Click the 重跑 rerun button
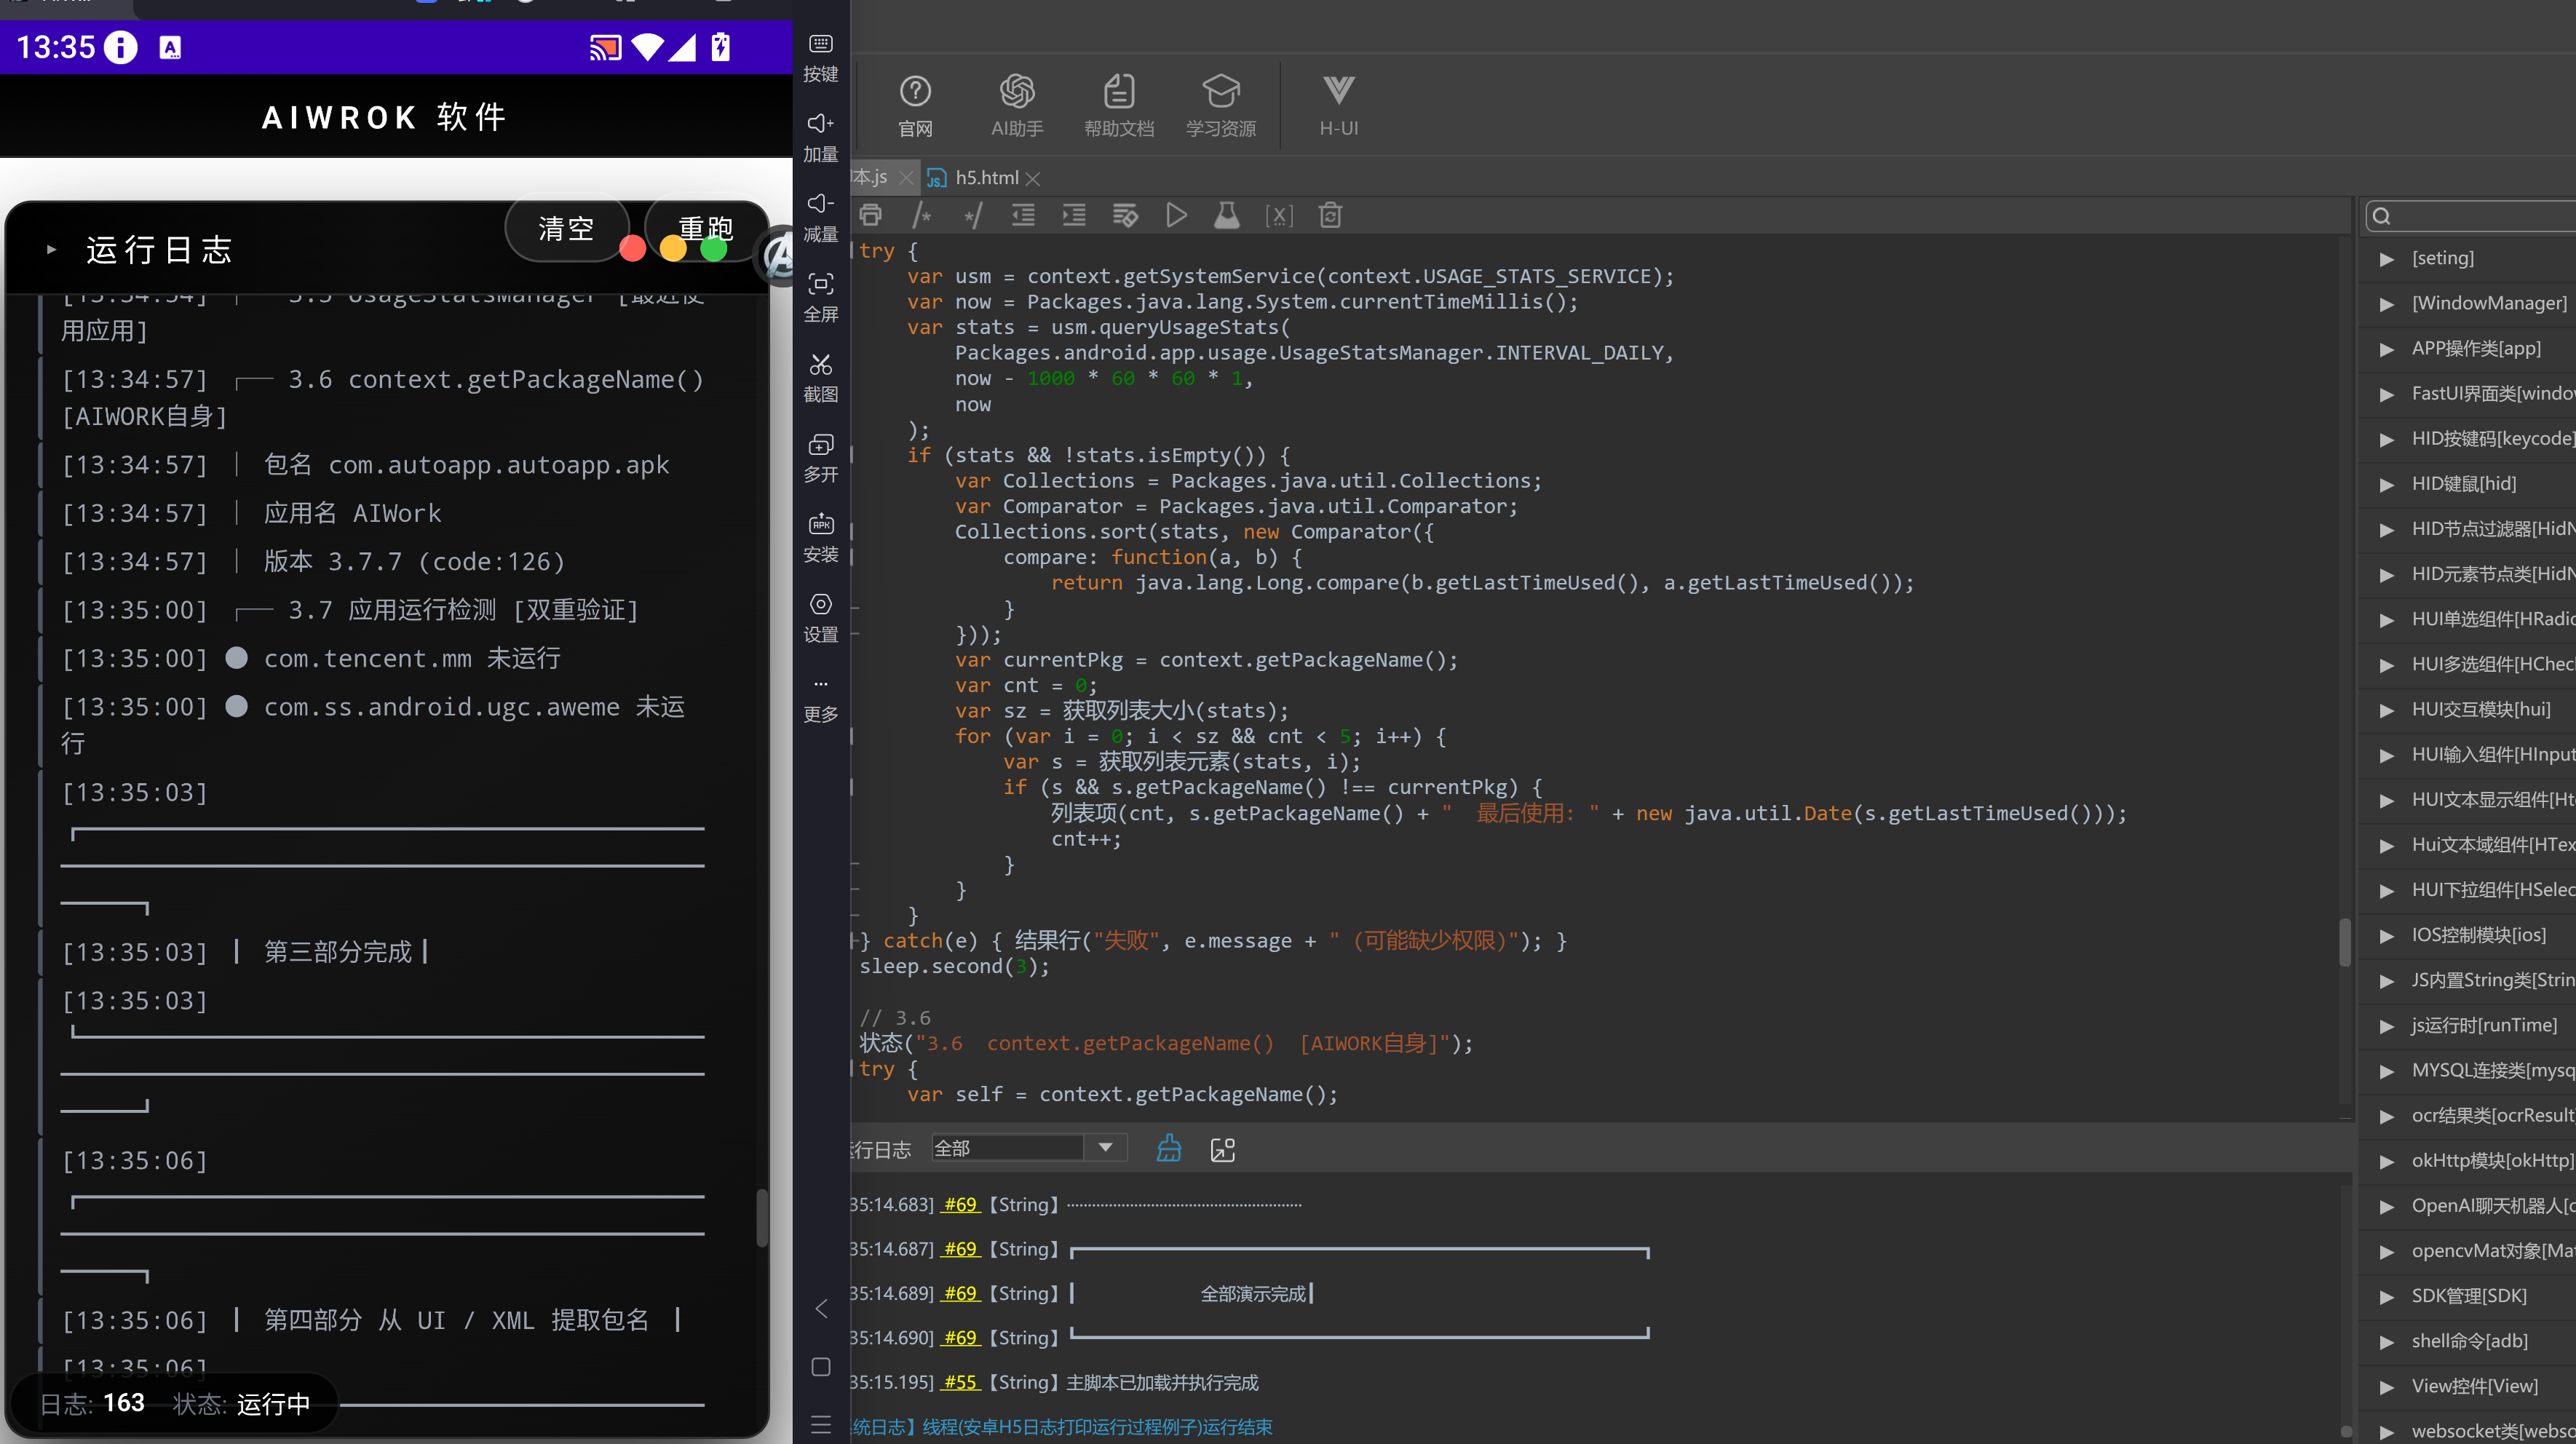 (706, 228)
